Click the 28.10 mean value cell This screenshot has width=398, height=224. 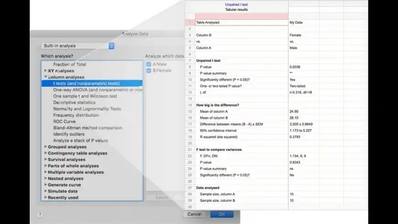click(x=304, y=117)
